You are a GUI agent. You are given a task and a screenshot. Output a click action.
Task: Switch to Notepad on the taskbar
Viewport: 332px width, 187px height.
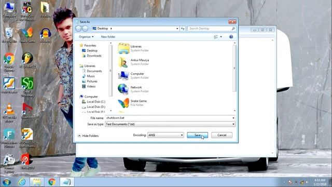pyautogui.click(x=67, y=182)
